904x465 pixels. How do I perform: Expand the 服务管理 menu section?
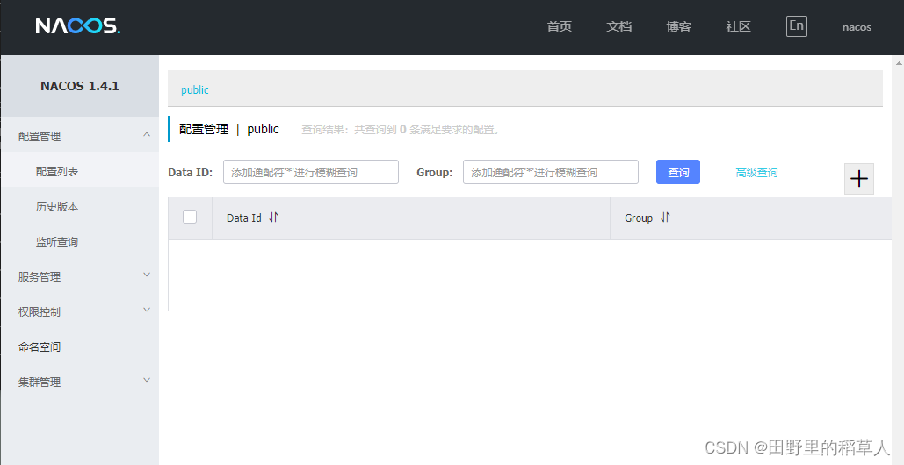[x=80, y=276]
